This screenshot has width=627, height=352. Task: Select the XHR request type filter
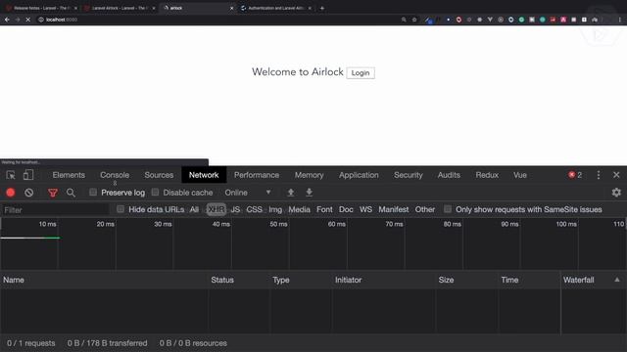(217, 209)
